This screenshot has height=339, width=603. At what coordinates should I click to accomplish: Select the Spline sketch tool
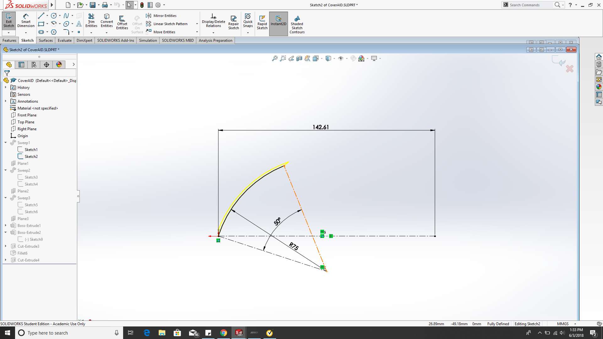pyautogui.click(x=66, y=16)
